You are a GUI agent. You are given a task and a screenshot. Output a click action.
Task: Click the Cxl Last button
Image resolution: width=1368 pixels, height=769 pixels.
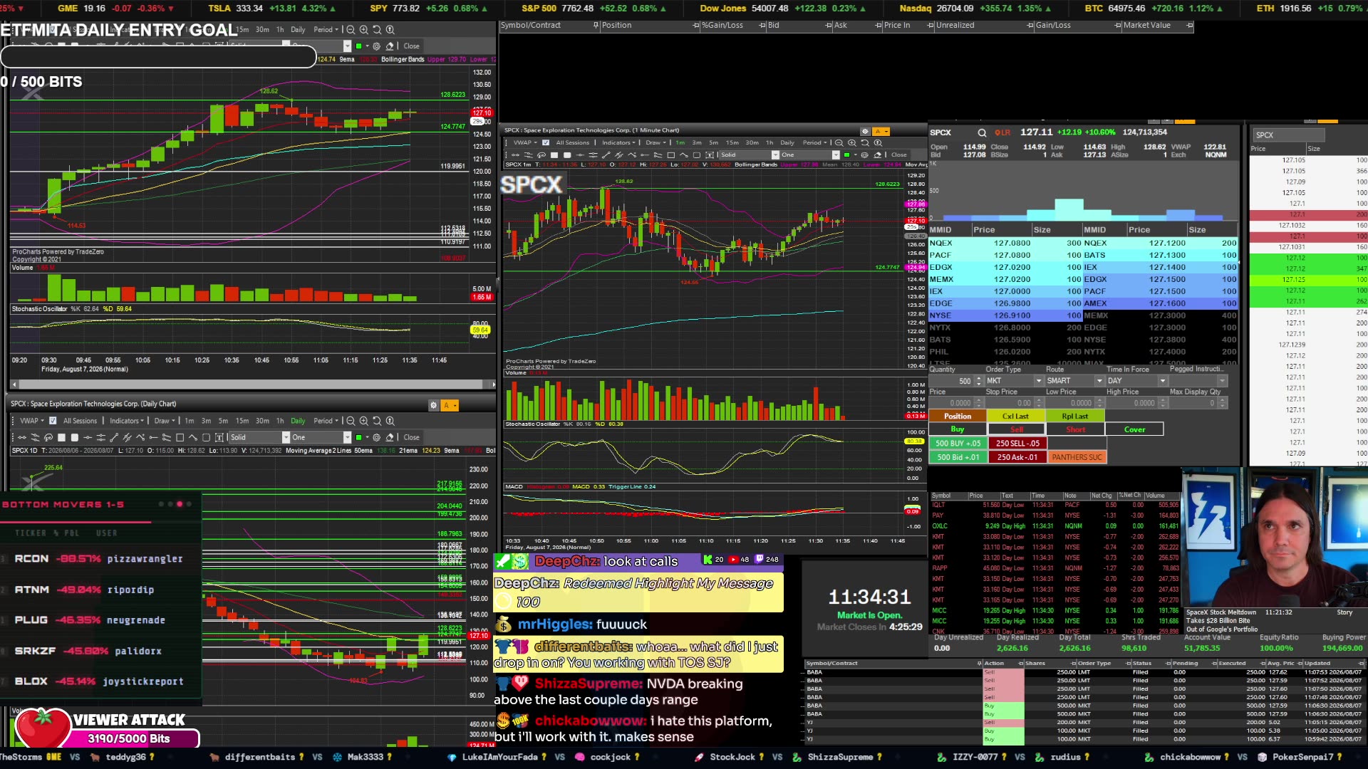[x=1015, y=417]
